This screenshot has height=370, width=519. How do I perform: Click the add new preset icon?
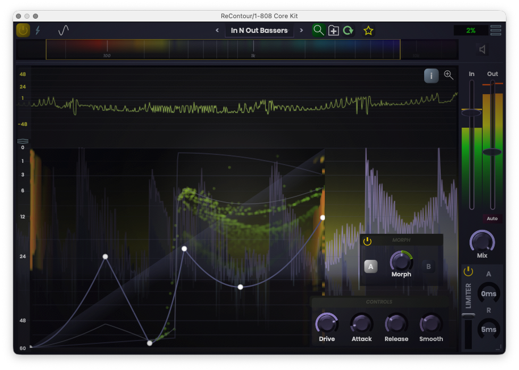(334, 31)
